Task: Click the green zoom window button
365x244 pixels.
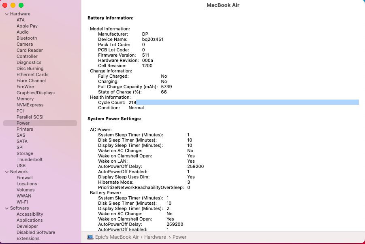Action: pos(21,5)
